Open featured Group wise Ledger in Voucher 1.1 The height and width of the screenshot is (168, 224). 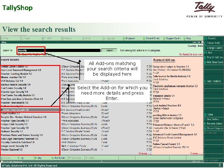click(171, 67)
